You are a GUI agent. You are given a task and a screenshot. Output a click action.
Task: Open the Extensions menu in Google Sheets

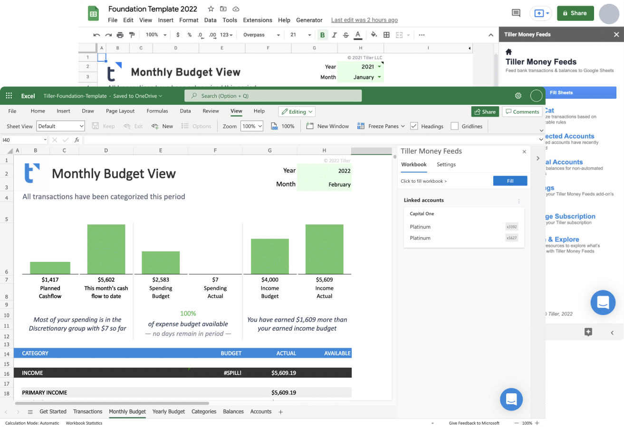(x=258, y=20)
